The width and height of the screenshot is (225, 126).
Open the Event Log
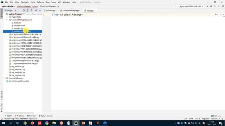216,116
